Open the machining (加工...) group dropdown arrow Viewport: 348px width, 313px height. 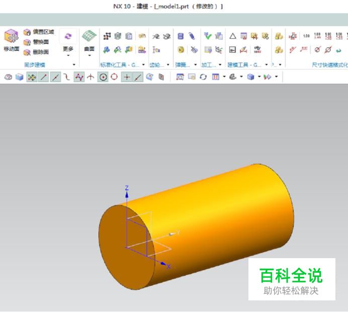tap(220, 64)
